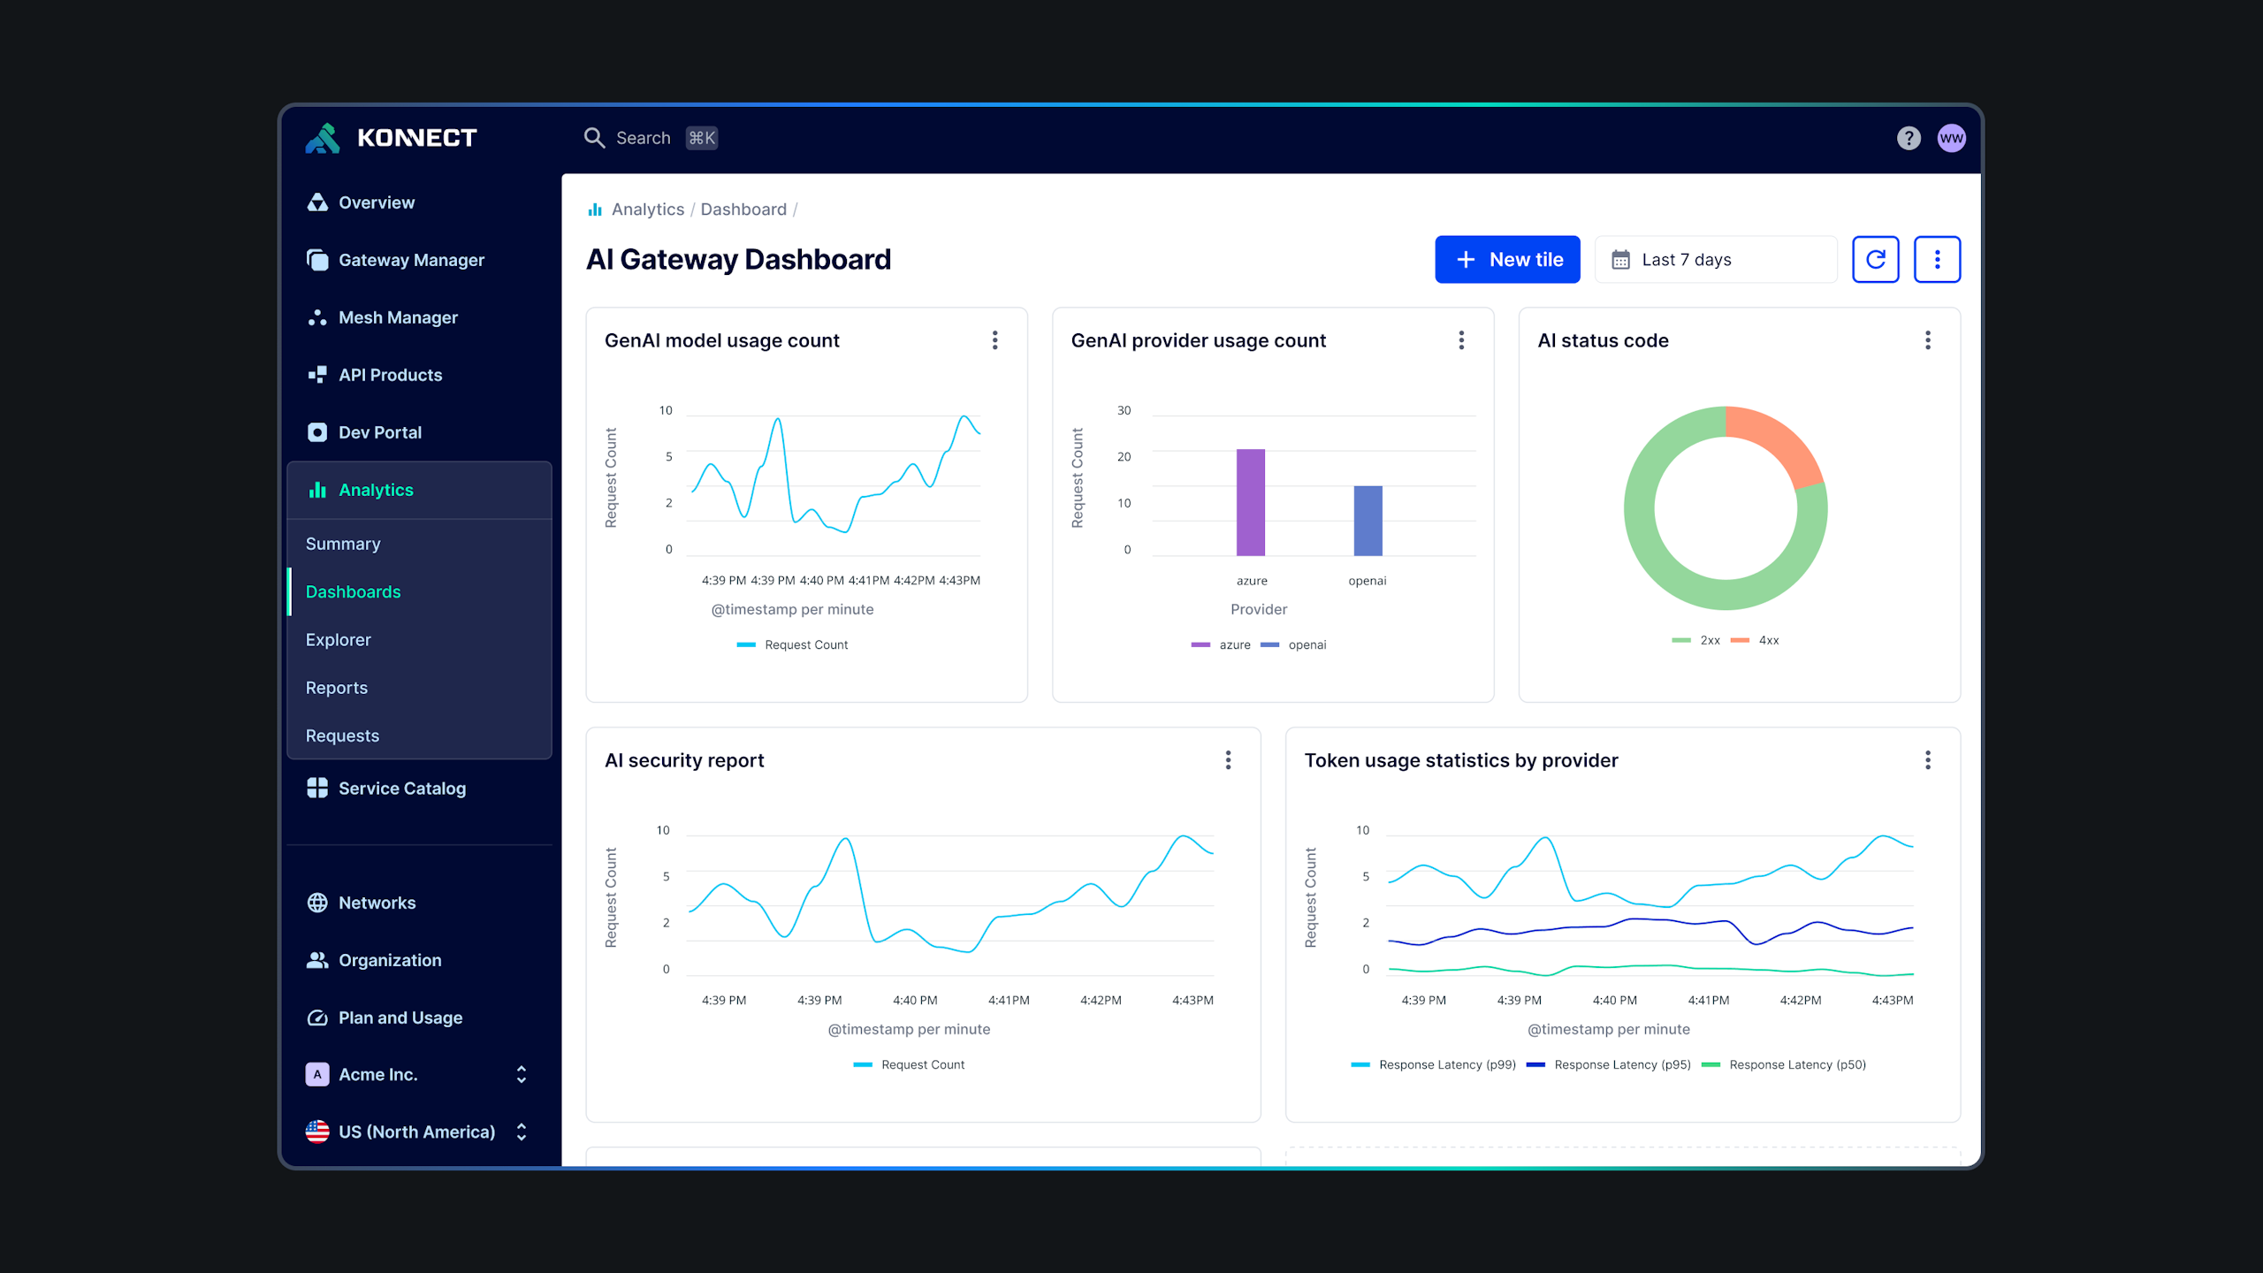Select Explorer in the Analytics submenu
The width and height of the screenshot is (2263, 1273).
(x=338, y=639)
